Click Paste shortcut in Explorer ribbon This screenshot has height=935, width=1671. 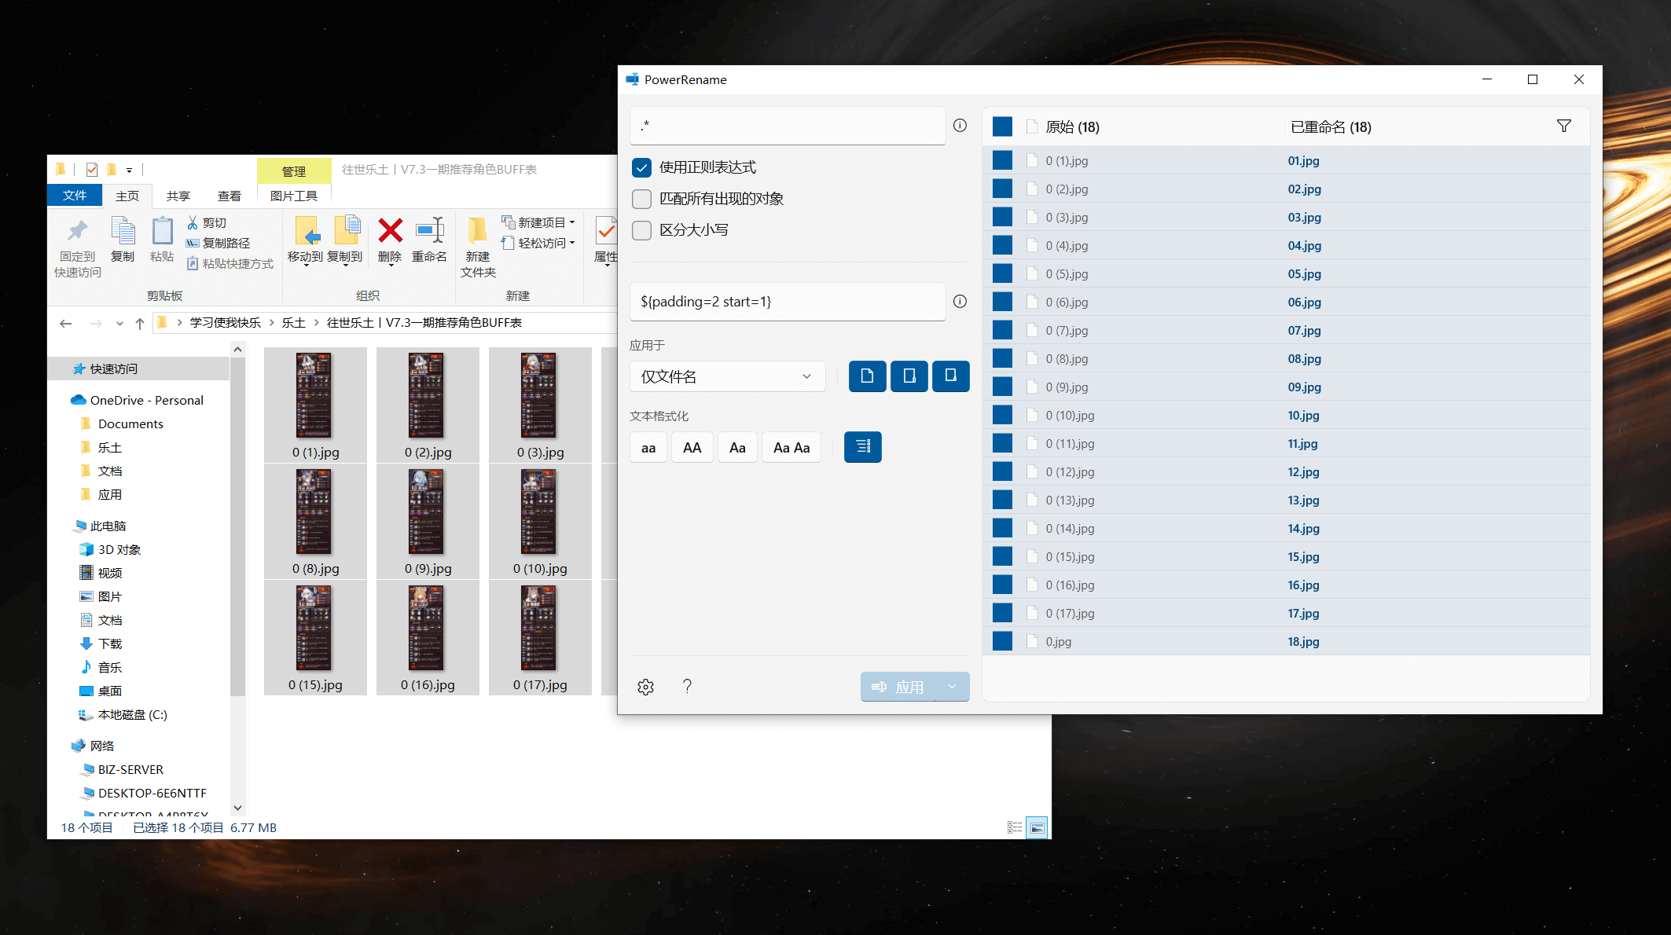[230, 264]
